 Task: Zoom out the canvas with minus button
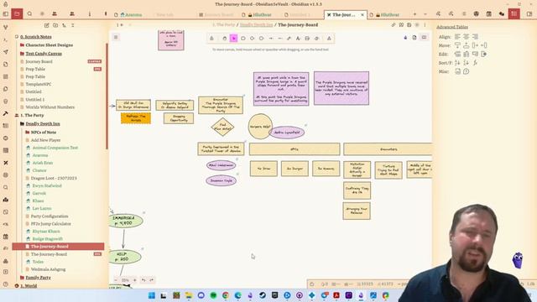point(116,280)
